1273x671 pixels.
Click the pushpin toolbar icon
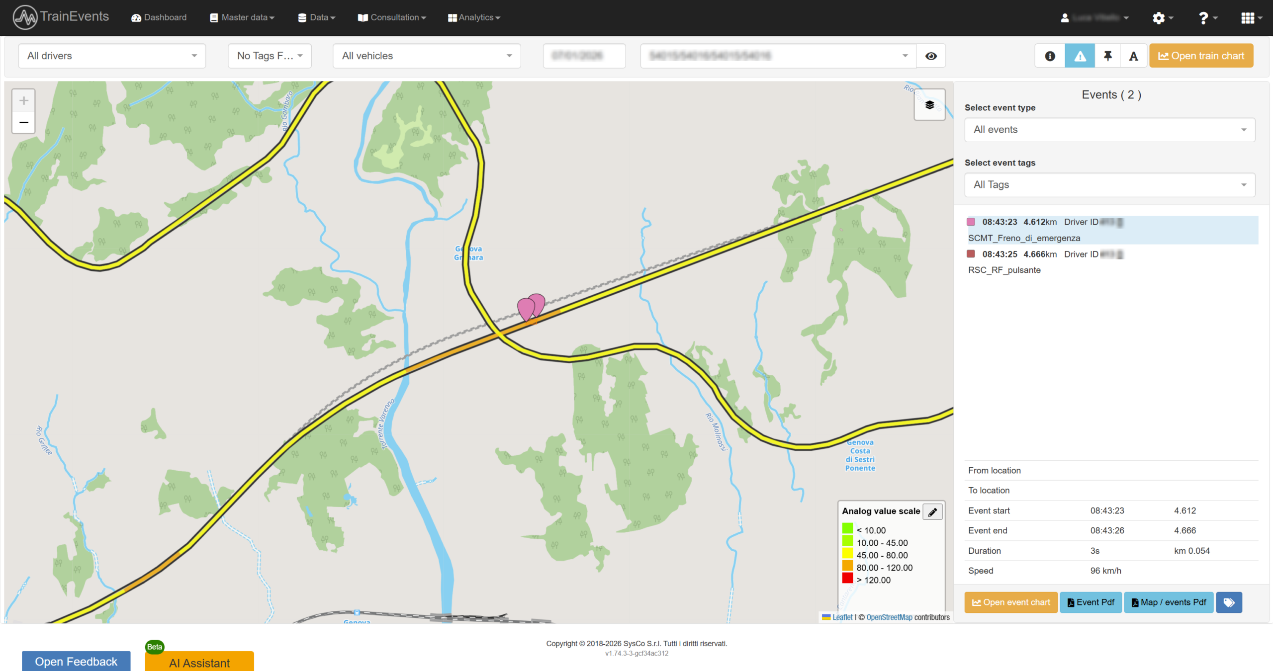click(1107, 56)
